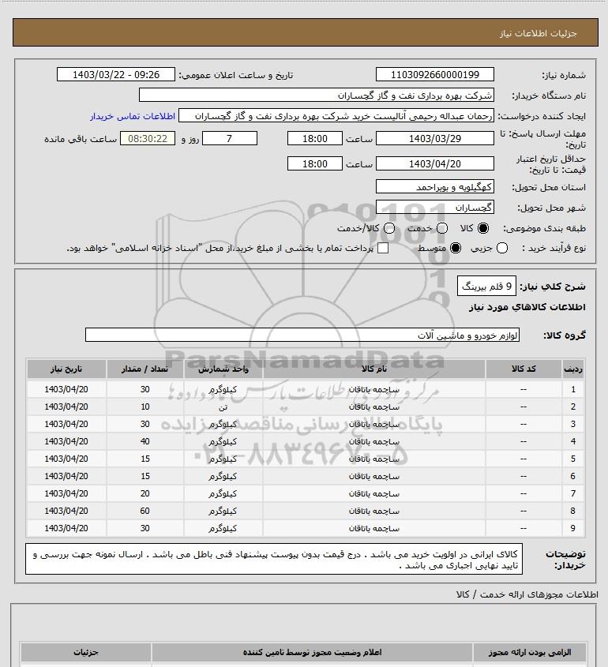Viewport: 608px width, 667px height.
Task: Click the date 1403/04/20 in row 5
Action: [x=66, y=459]
